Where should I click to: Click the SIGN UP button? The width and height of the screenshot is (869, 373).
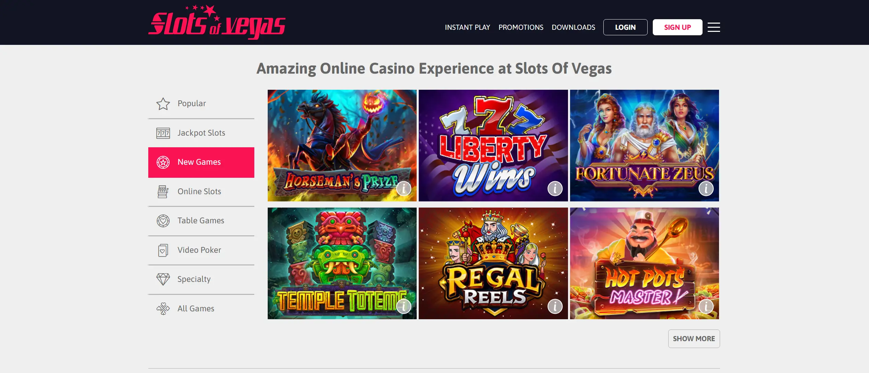pos(677,27)
